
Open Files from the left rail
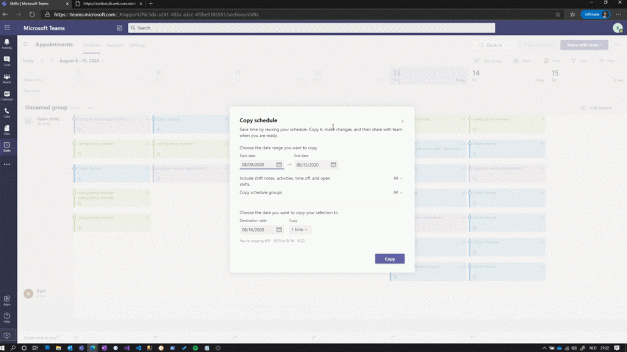[7, 130]
